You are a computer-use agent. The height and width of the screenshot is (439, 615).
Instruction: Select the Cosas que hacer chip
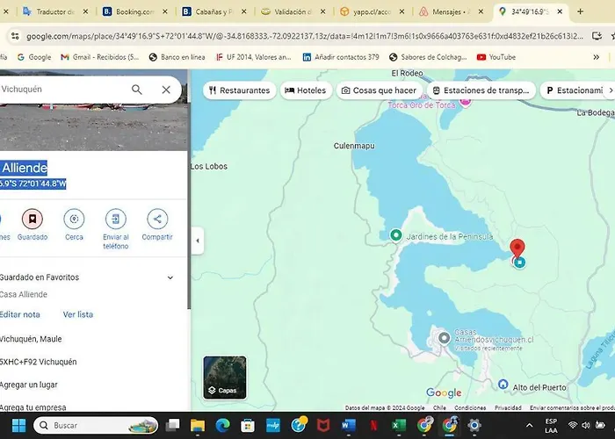(x=380, y=90)
